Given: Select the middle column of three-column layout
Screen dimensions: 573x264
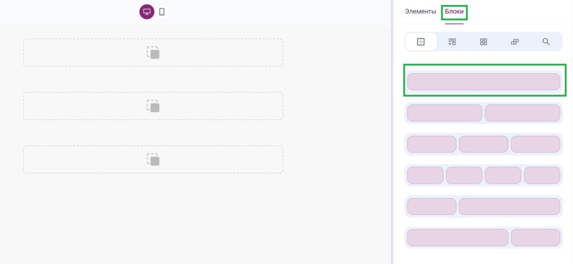Looking at the screenshot, I should pyautogui.click(x=483, y=144).
